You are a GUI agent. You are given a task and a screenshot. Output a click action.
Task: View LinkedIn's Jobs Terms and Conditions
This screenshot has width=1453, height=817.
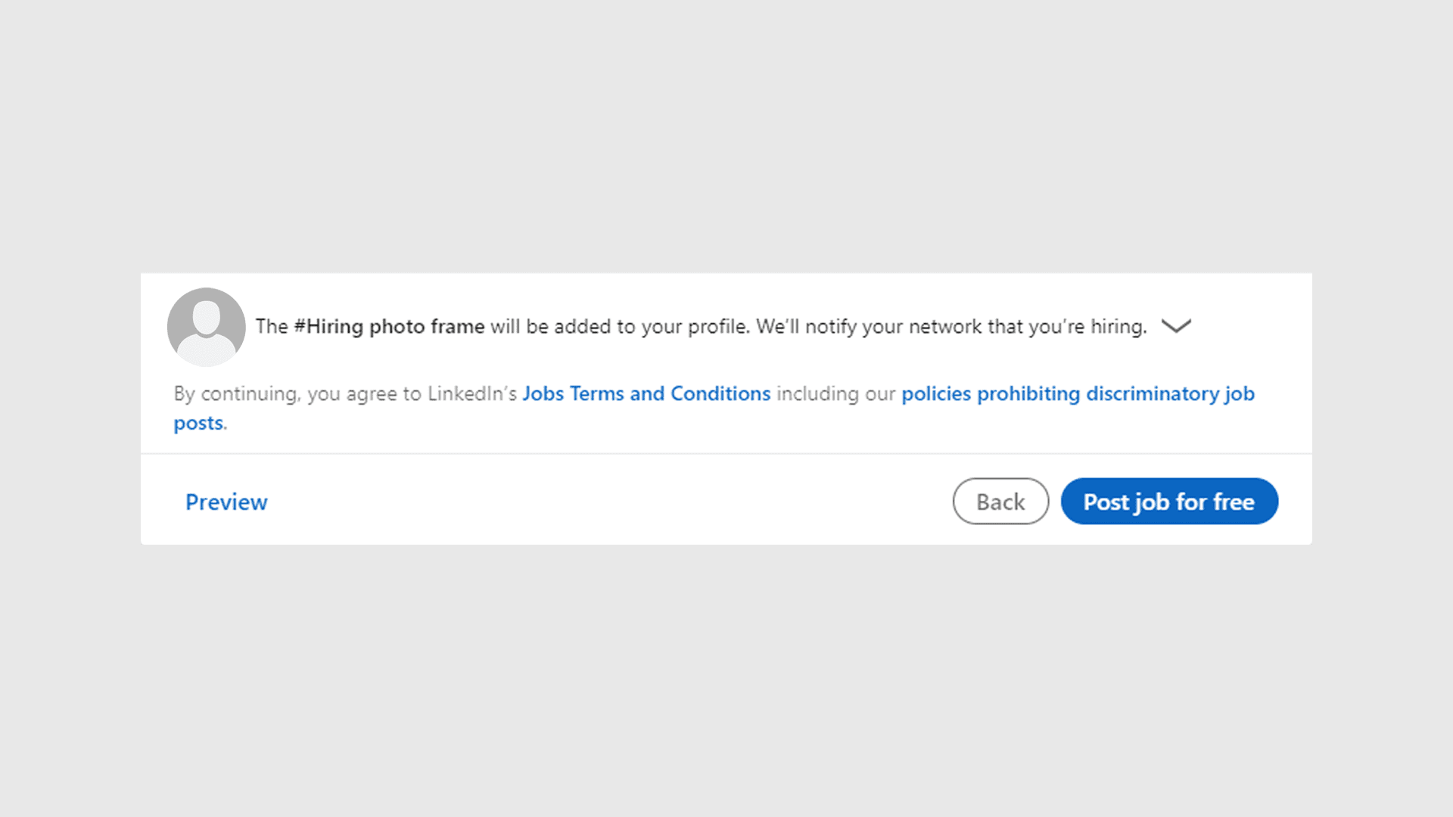(x=646, y=393)
